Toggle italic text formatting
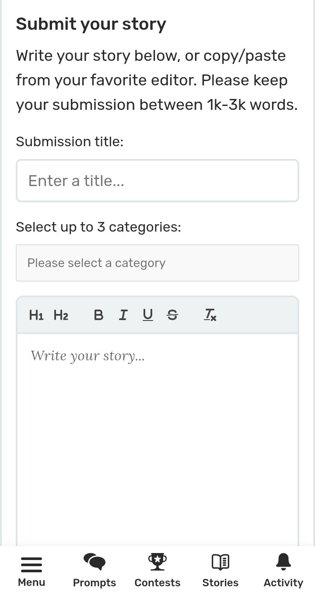Viewport: 315px width, 592px height. (123, 315)
